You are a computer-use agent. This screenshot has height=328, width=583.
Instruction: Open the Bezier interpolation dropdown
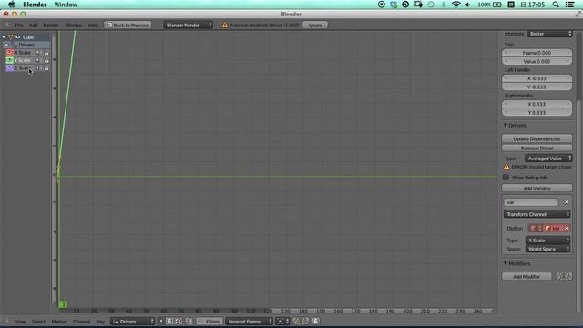(x=549, y=34)
